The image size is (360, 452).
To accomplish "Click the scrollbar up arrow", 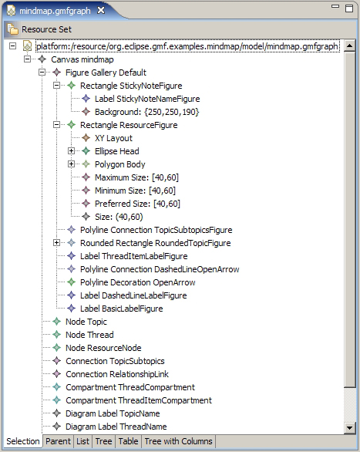I will [350, 46].
